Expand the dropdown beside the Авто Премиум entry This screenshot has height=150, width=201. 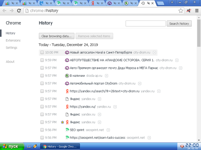point(180,68)
